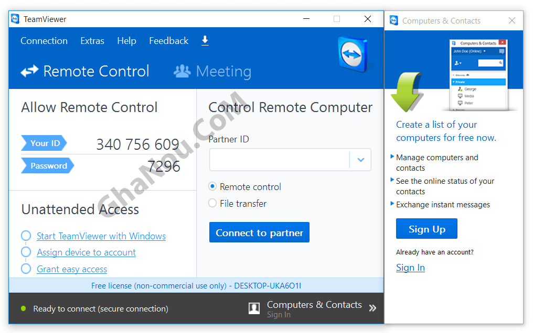Click the Sign Up button
533x333 pixels.
point(427,229)
